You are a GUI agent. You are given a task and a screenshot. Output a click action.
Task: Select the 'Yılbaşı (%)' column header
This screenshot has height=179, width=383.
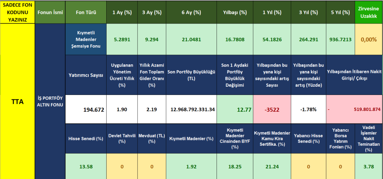[235, 12]
